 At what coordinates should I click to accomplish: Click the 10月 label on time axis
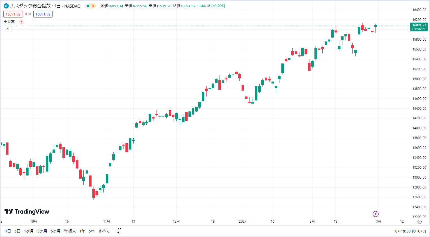pyautogui.click(x=34, y=221)
